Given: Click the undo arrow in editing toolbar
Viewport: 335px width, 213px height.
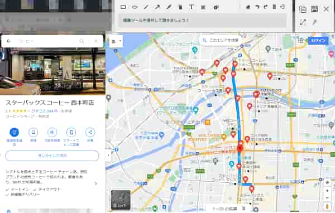Looking at the screenshot, I should coord(257,7).
